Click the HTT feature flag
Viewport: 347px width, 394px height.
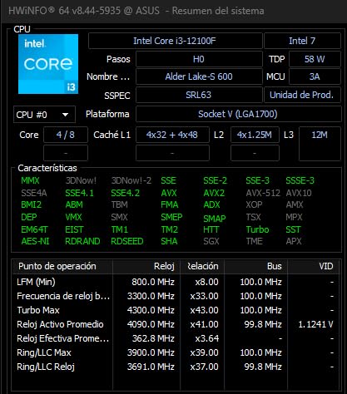point(211,229)
